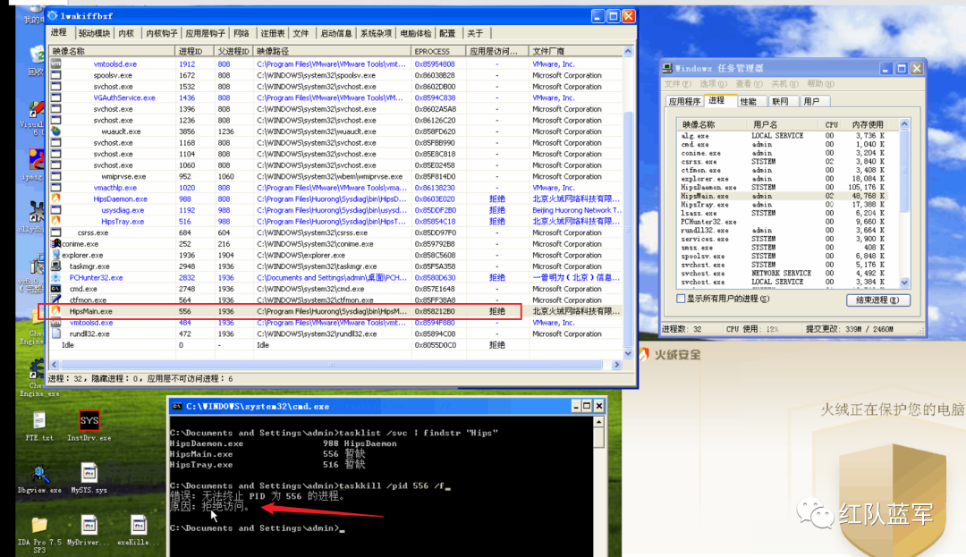The image size is (966, 557).
Task: Click the conime.exe process icon
Action: click(56, 244)
